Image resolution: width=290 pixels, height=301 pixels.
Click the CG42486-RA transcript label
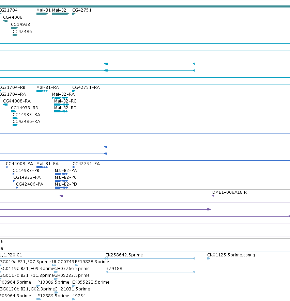tap(27, 122)
